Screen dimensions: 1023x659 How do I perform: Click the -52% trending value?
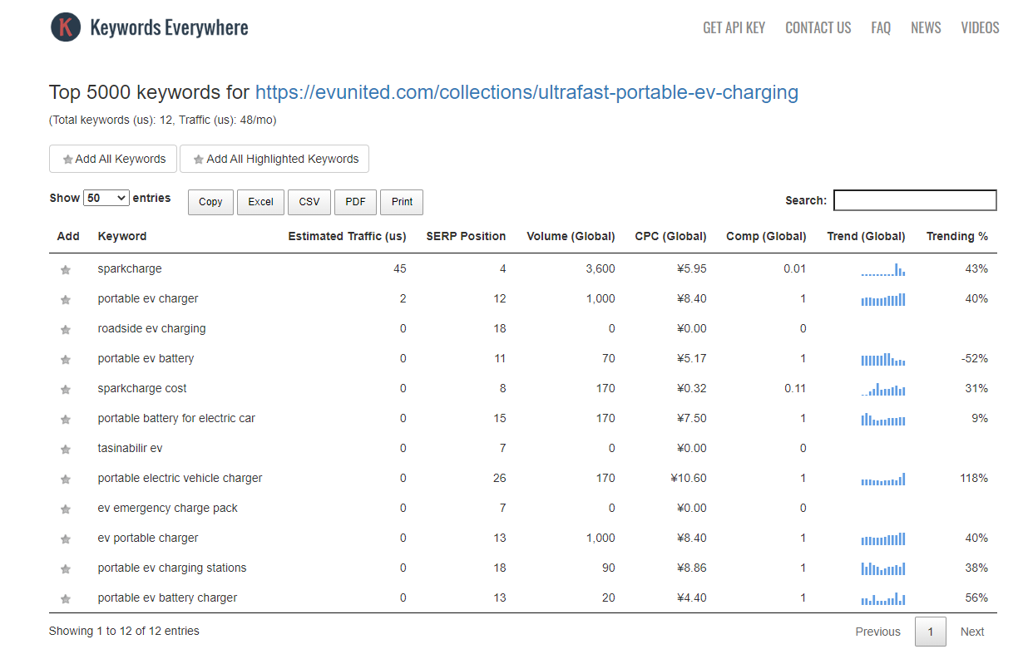(974, 358)
